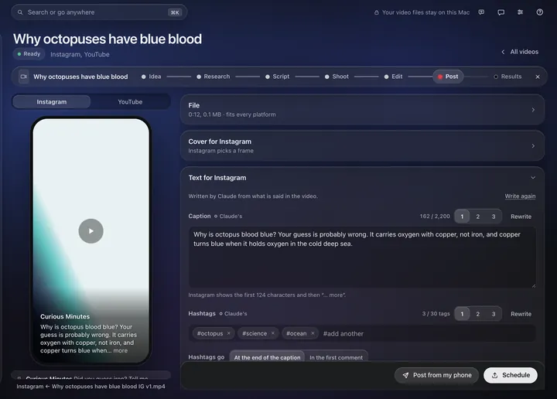557x399 pixels.
Task: Select the Post stage
Action: (x=448, y=77)
